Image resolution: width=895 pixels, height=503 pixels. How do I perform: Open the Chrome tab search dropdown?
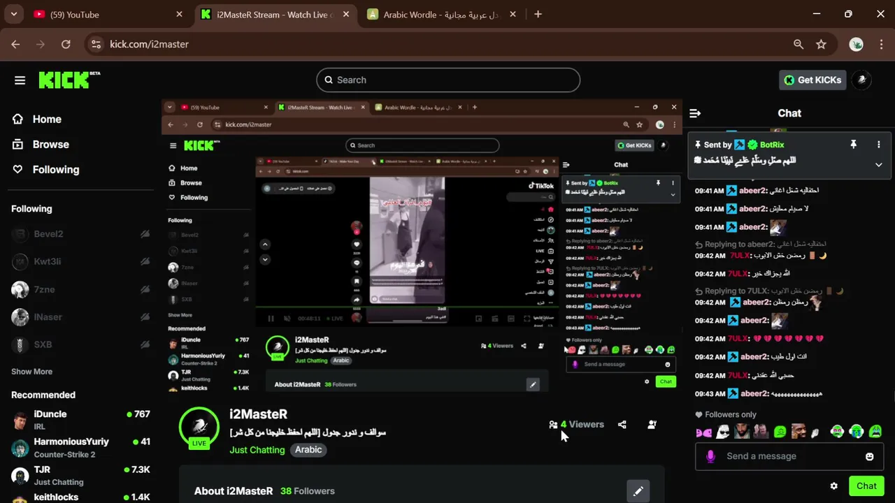(x=13, y=14)
